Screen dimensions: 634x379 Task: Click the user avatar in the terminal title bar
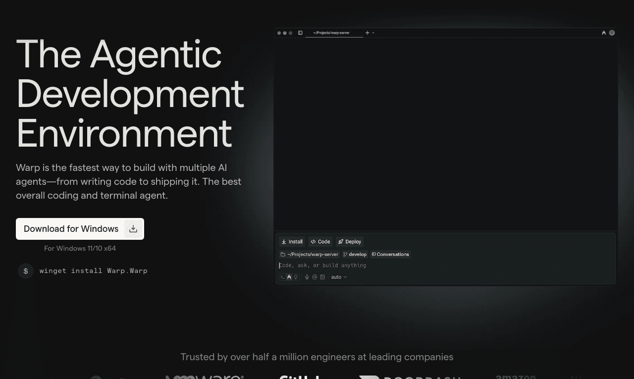coord(612,33)
